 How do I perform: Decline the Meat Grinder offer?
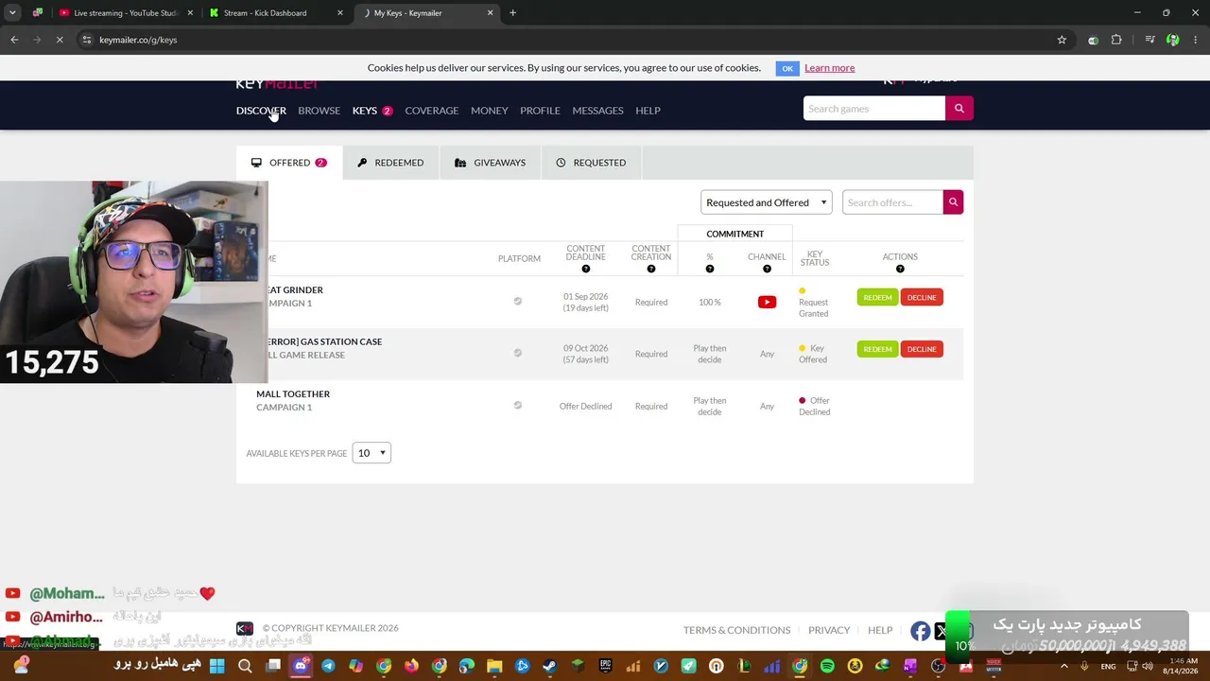[x=922, y=298]
